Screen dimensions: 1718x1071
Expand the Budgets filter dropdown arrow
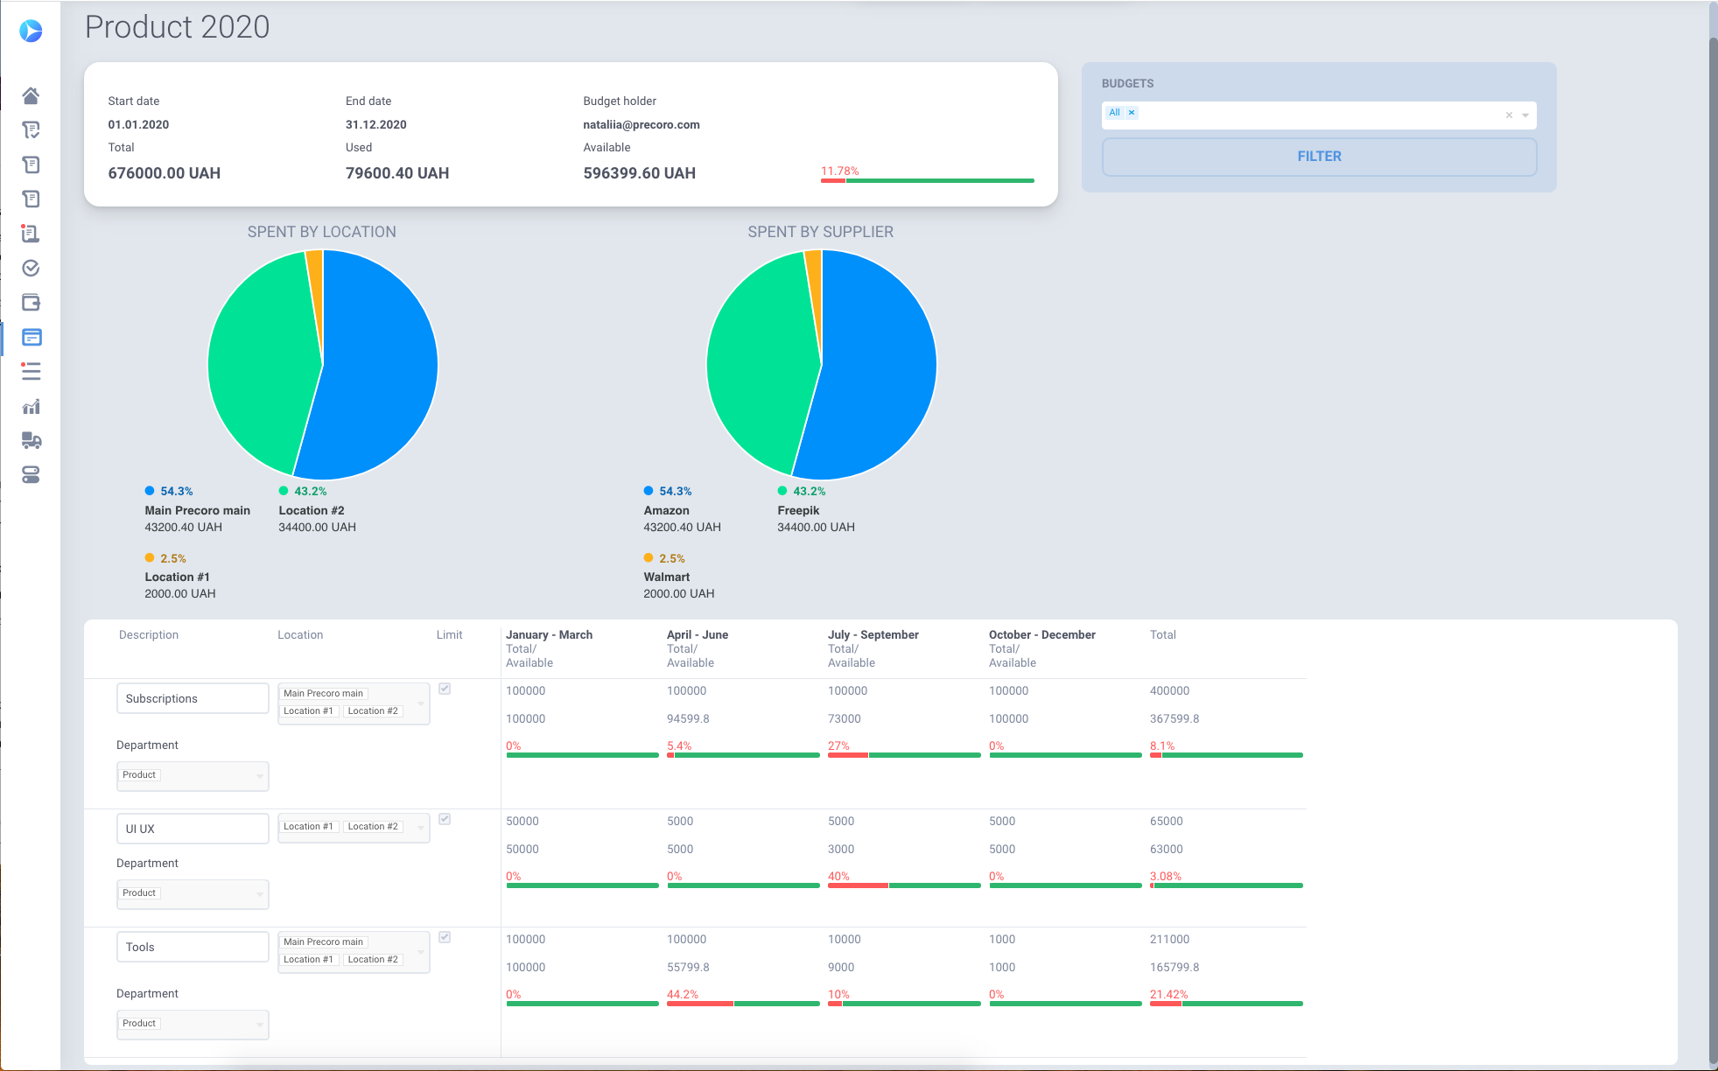coord(1525,115)
